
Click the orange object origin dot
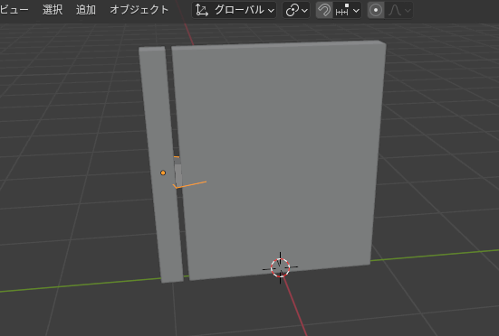[x=163, y=173]
